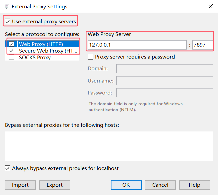Viewport: 218px width, 195px height.
Task: Close the External Proxy Settings dialog
Action: tap(210, 6)
